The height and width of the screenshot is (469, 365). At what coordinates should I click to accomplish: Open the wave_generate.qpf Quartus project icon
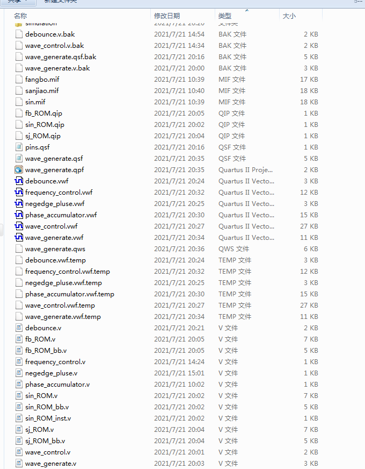click(19, 170)
